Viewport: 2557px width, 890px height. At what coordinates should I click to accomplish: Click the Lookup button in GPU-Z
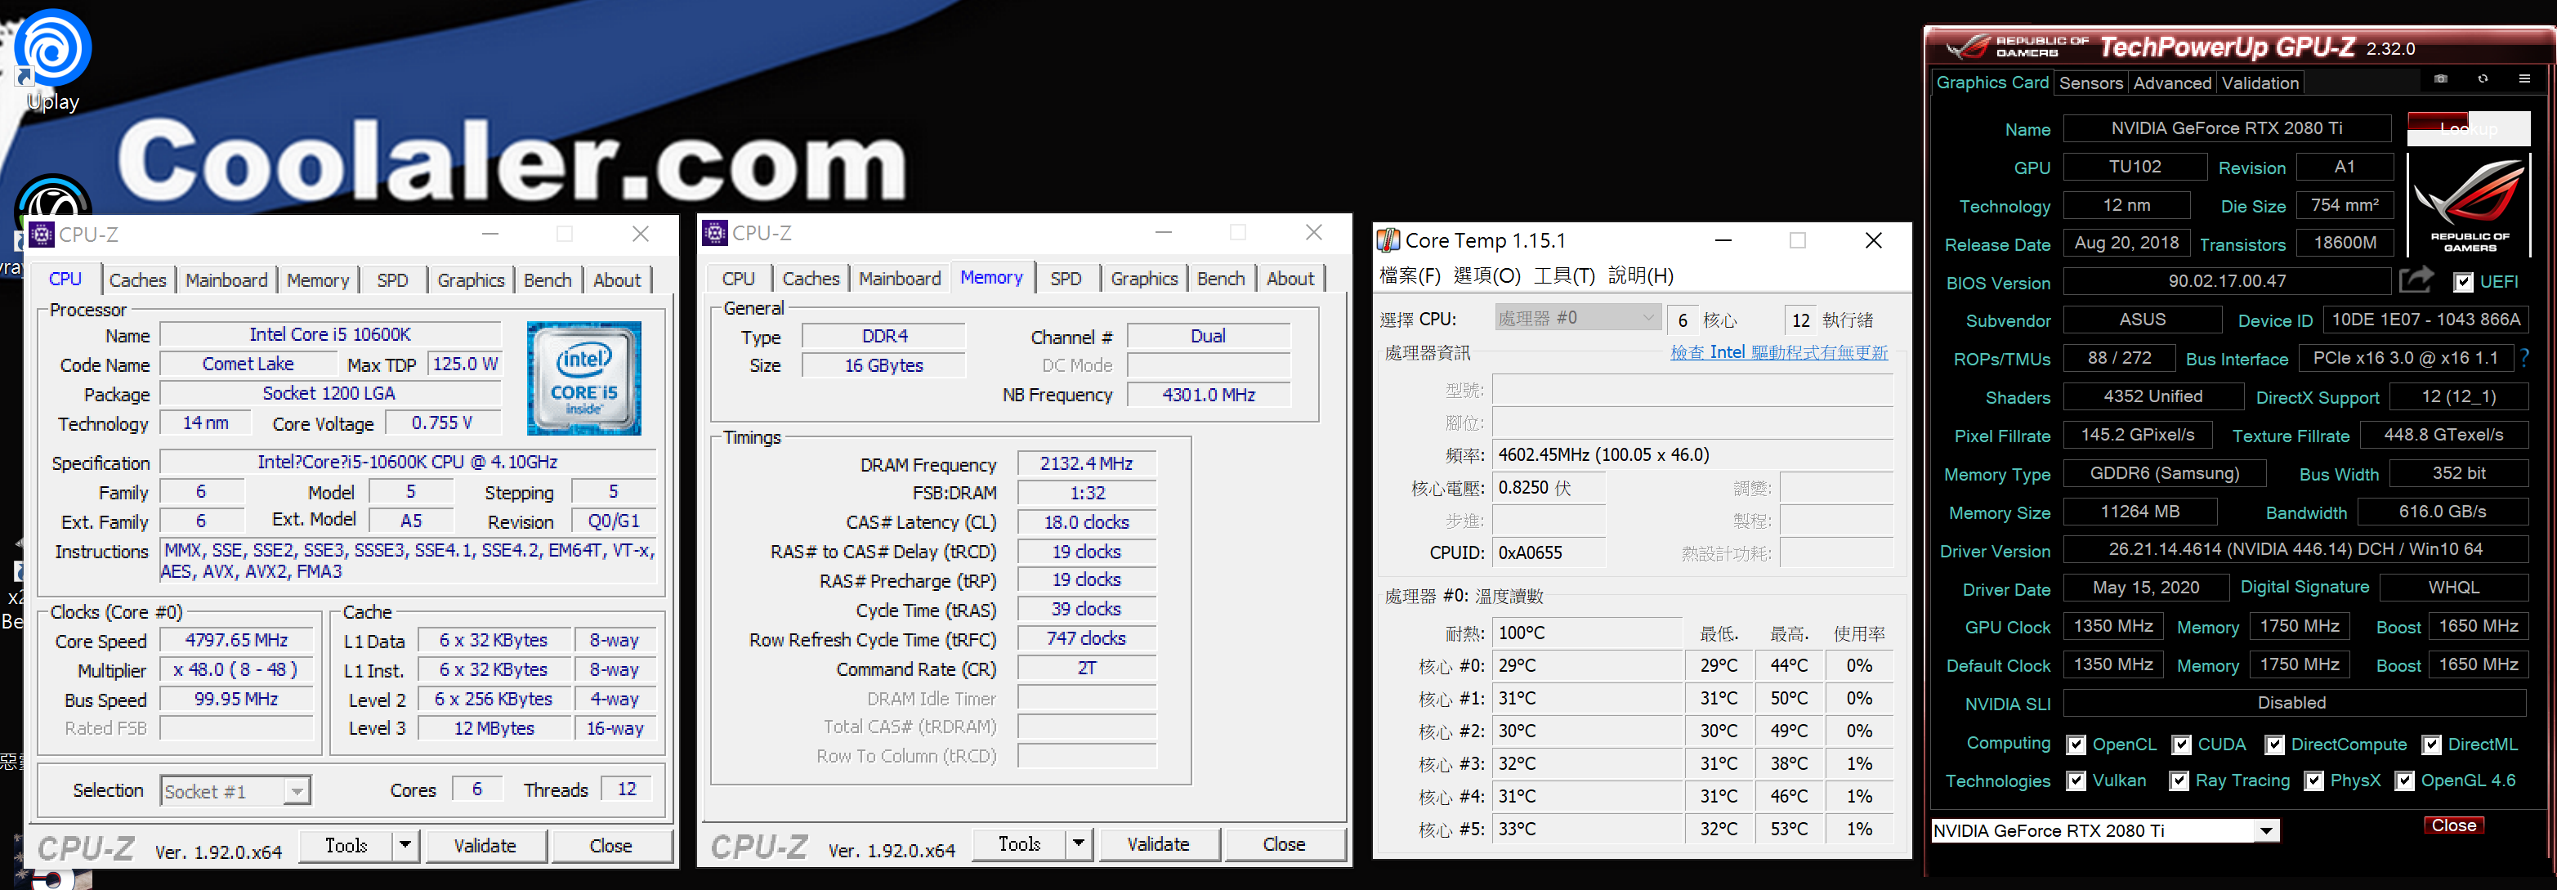click(2468, 129)
